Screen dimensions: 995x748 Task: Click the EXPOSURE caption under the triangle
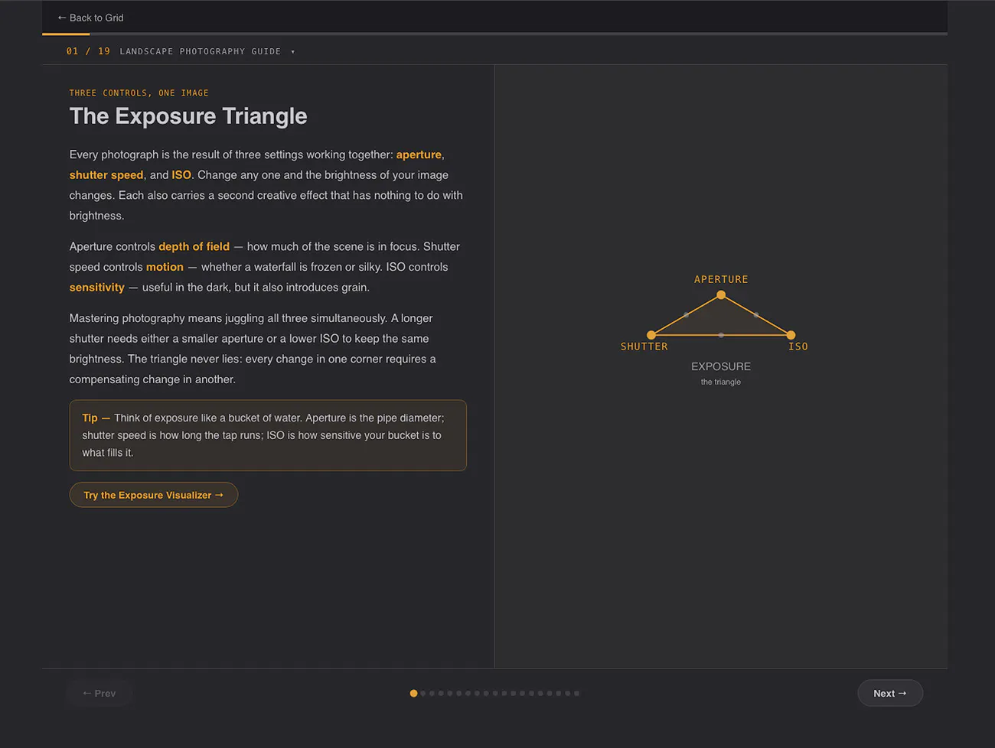[x=721, y=366]
